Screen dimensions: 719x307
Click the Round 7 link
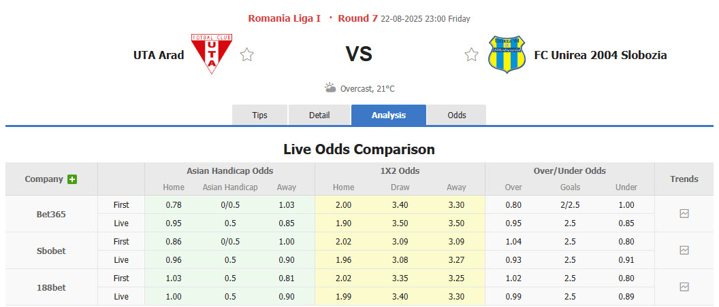pos(357,18)
